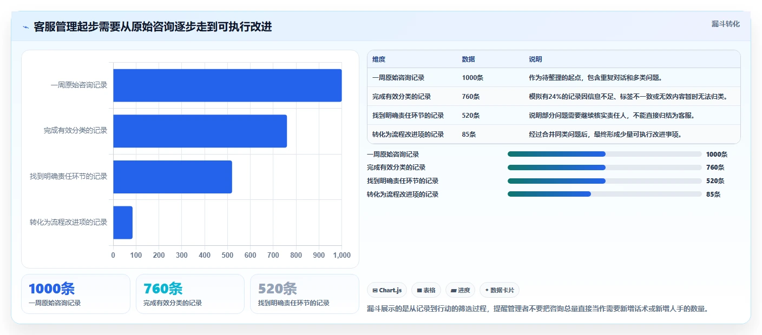Click progress list label 完成有效分类的记录
The image size is (762, 335).
(396, 167)
